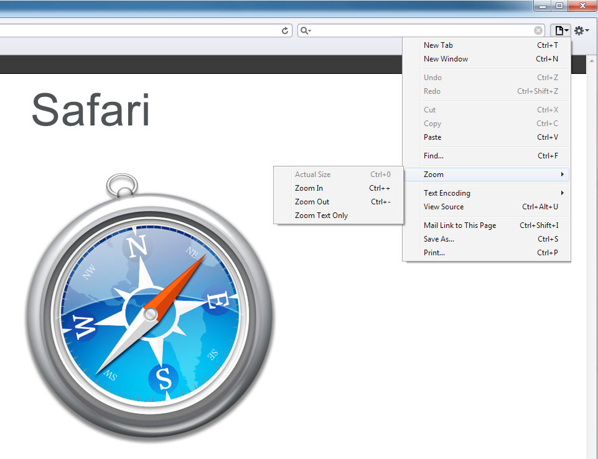
Task: Click the Safari compass logo image
Action: tap(149, 307)
